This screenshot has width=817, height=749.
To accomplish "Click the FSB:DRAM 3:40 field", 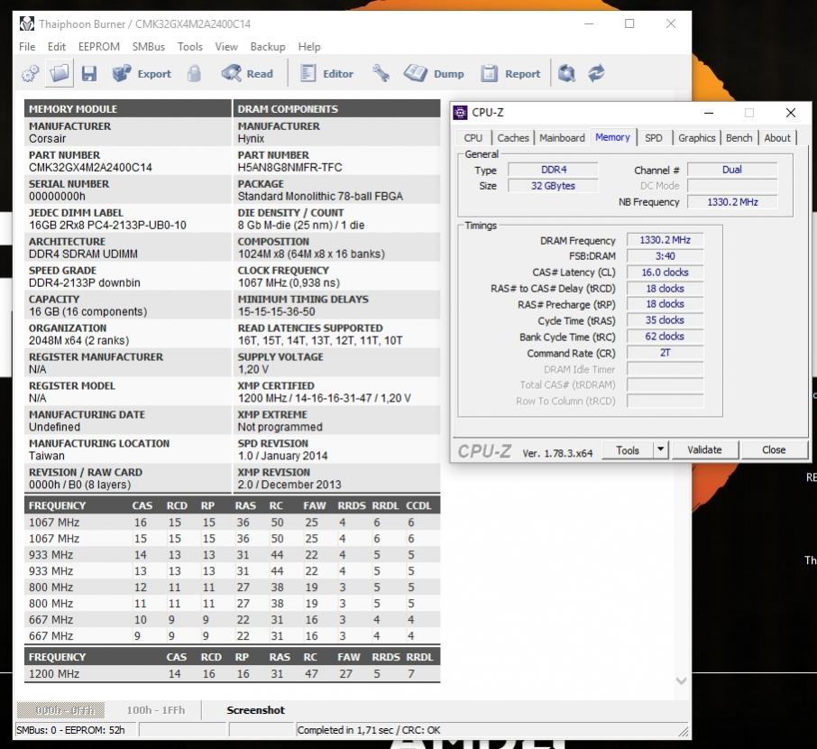I will click(665, 256).
